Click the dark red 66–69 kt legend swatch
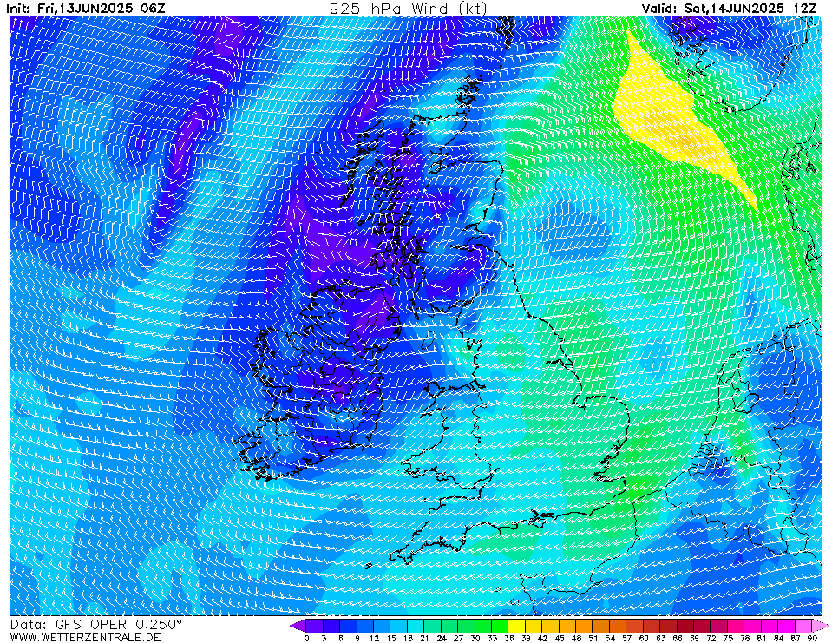This screenshot has height=643, width=832. click(x=686, y=626)
